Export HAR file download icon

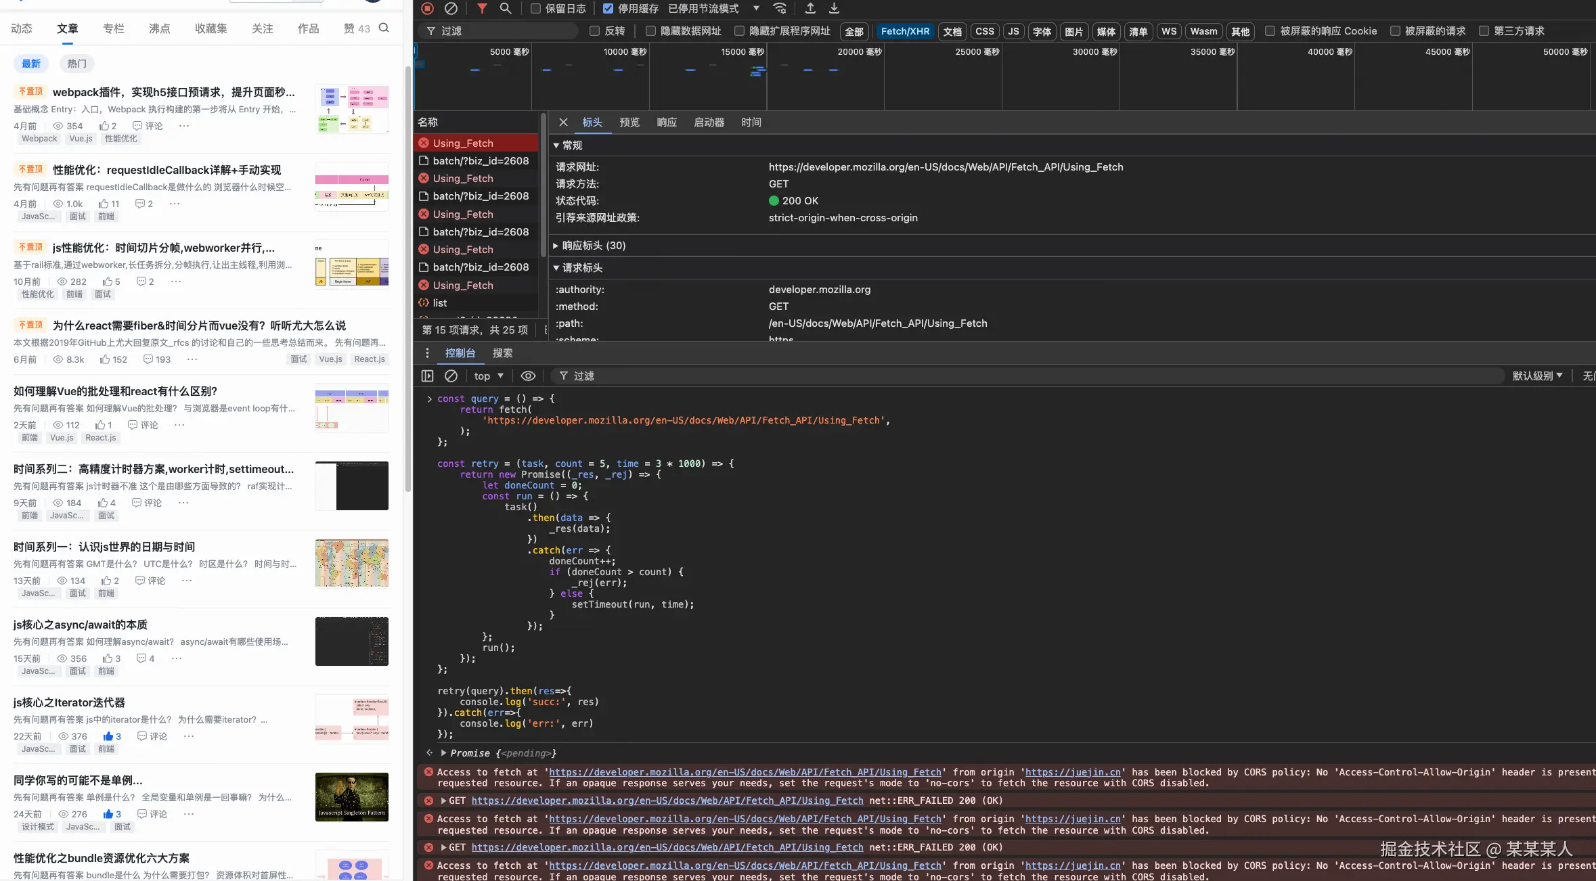pos(834,9)
